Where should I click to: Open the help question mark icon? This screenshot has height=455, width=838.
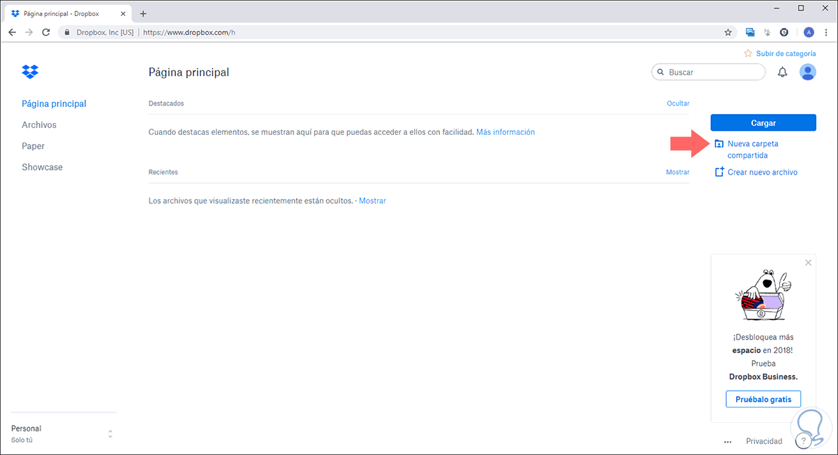click(x=803, y=441)
